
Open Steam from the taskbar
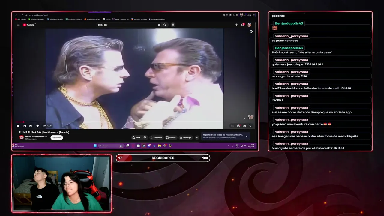tap(143, 146)
